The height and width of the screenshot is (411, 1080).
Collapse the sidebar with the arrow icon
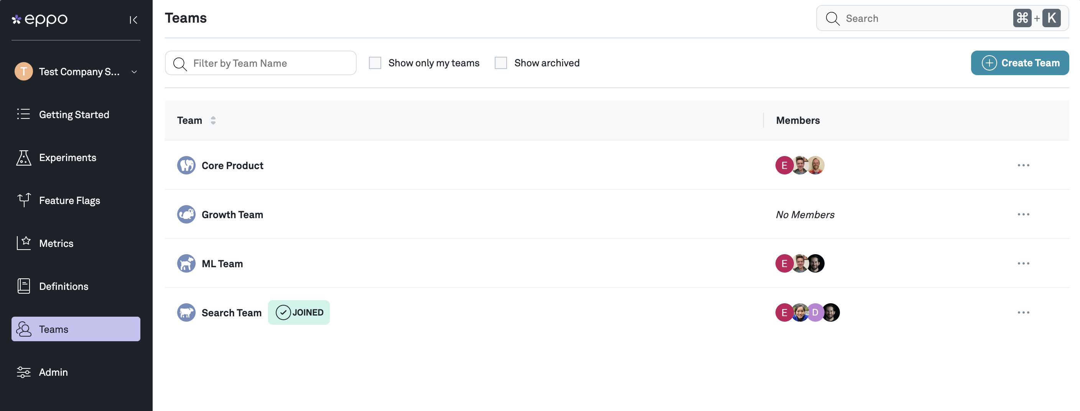pyautogui.click(x=133, y=20)
